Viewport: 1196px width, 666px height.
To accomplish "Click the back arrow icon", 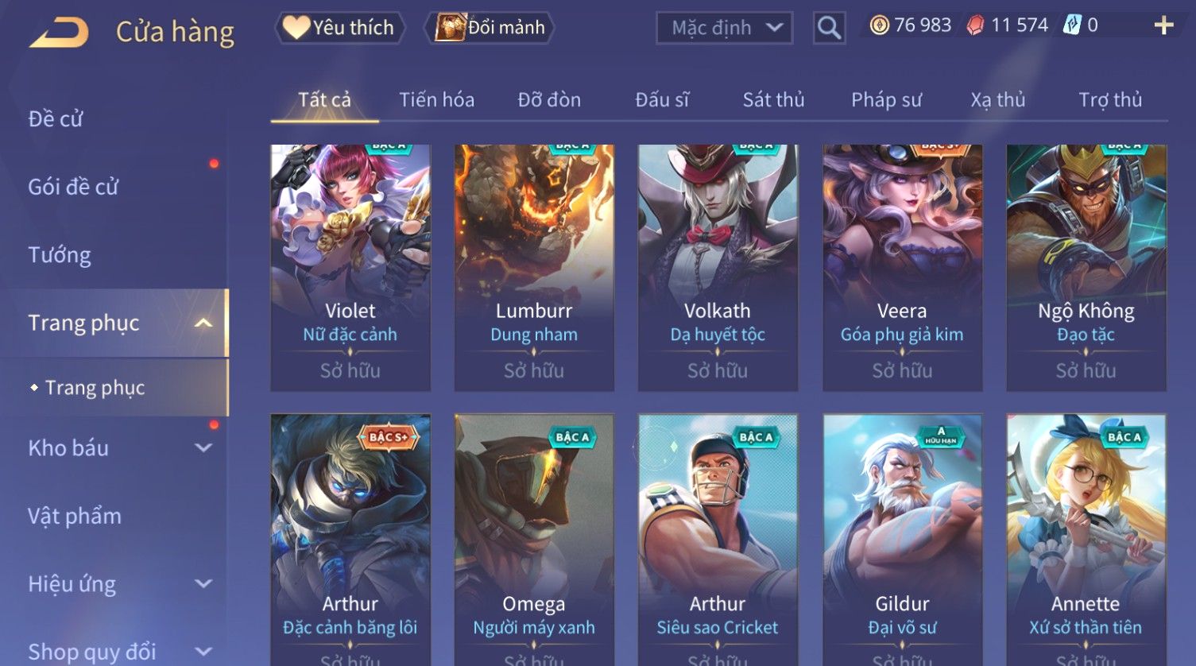I will pyautogui.click(x=60, y=32).
